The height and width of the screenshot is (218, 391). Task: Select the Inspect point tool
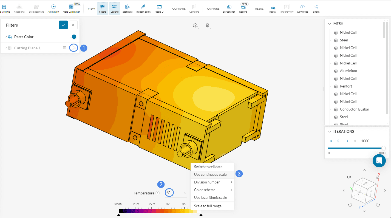143,8
